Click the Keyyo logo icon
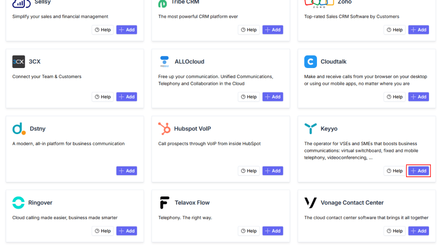This screenshot has width=441, height=247. coord(310,129)
